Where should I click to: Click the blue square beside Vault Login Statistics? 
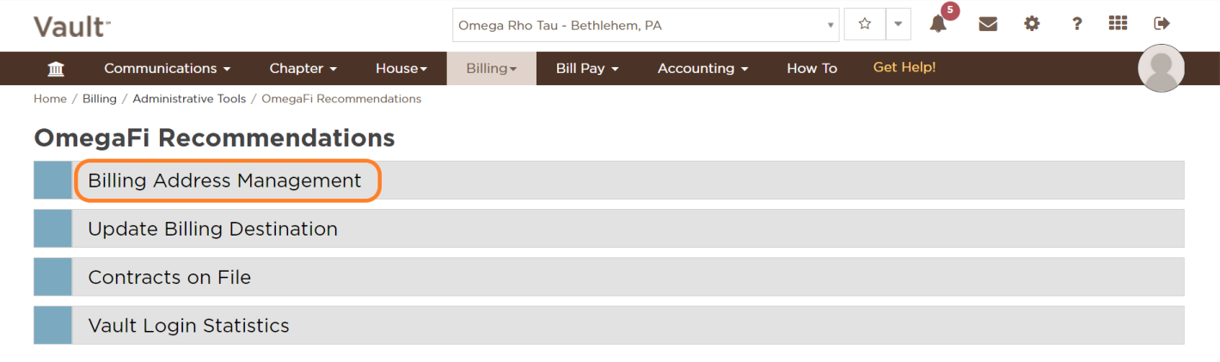[x=52, y=325]
